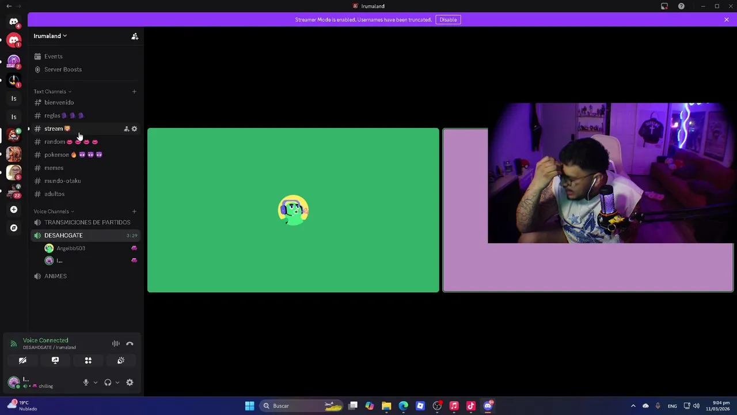Dismiss the Streamer Mode banner
737x415 pixels.
727,20
